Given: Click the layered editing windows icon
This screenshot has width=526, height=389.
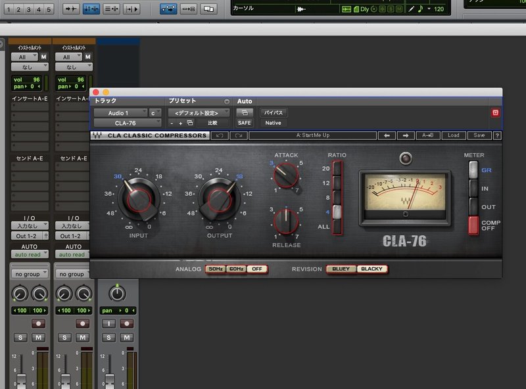Looking at the screenshot, I should 208,9.
